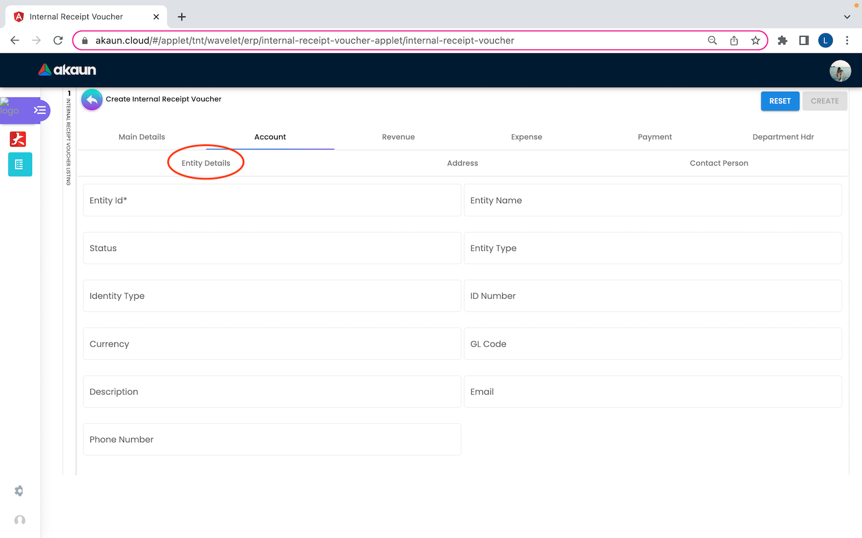
Task: Bookmark page with star icon
Action: (755, 41)
